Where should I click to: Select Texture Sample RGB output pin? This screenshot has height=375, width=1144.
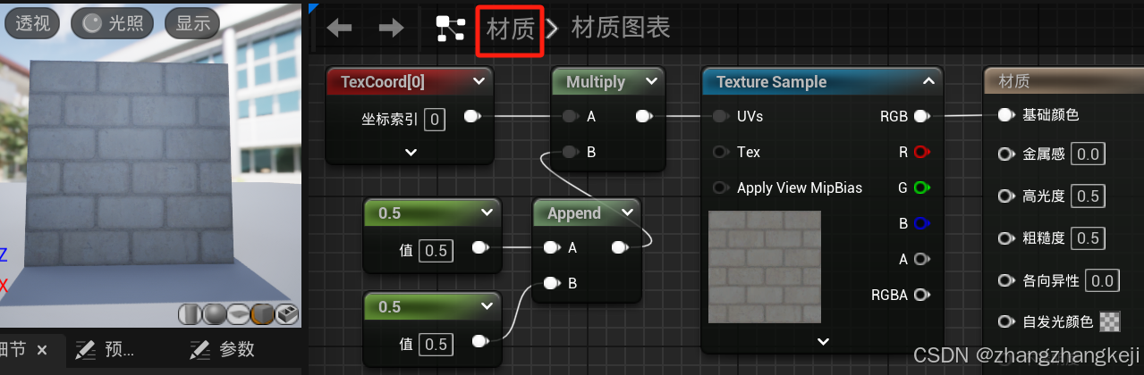(922, 116)
